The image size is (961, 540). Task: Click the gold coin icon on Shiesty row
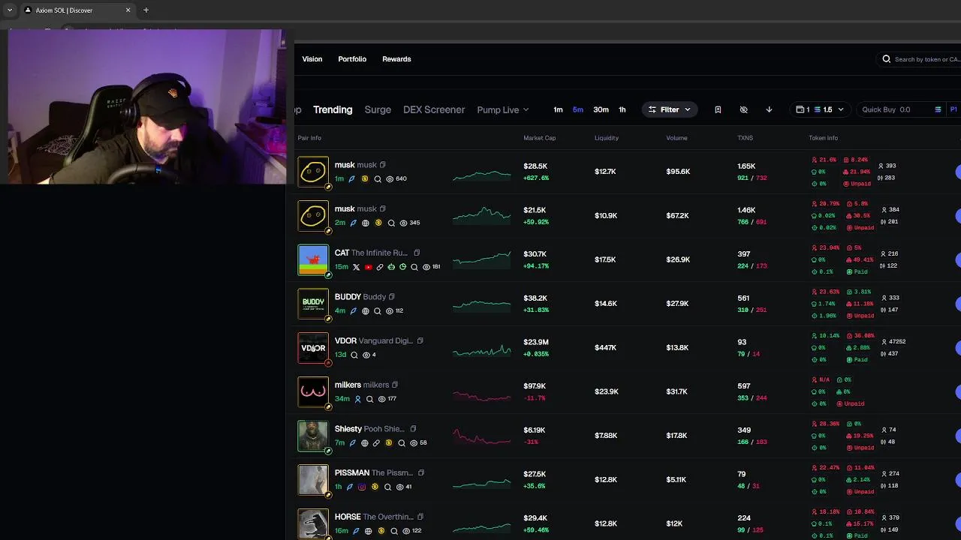[388, 442]
